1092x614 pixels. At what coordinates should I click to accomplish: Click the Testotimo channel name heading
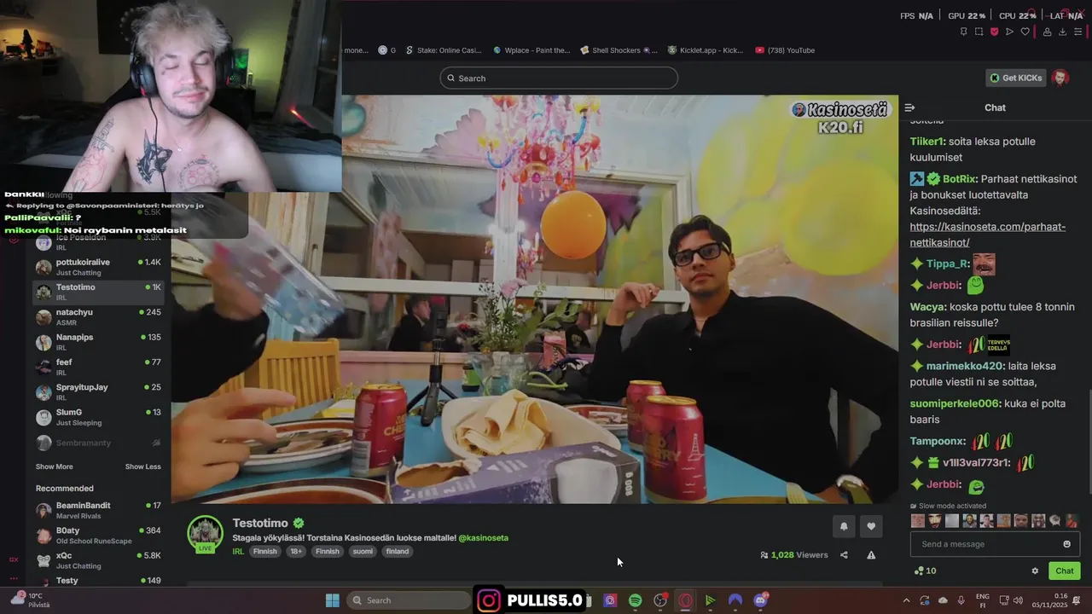coord(260,523)
